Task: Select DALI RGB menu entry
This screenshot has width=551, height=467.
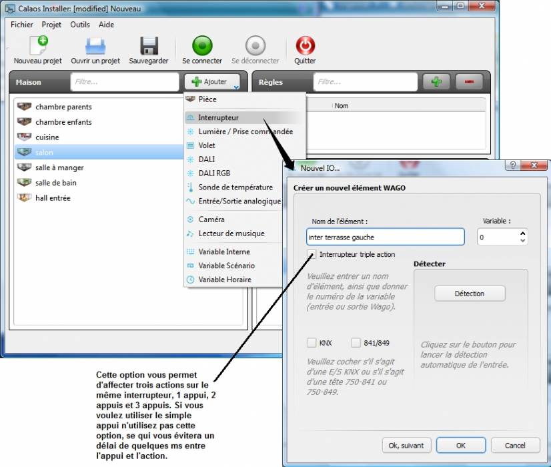Action: pyautogui.click(x=233, y=173)
